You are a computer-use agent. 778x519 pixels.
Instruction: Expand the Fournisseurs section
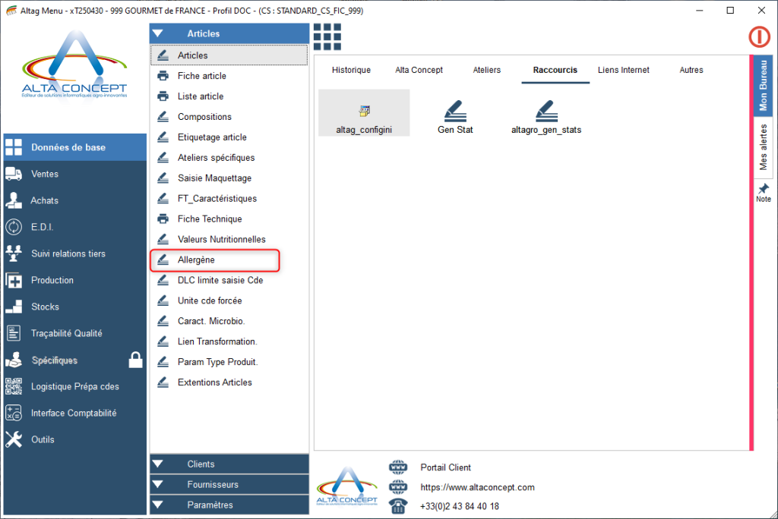coord(229,484)
